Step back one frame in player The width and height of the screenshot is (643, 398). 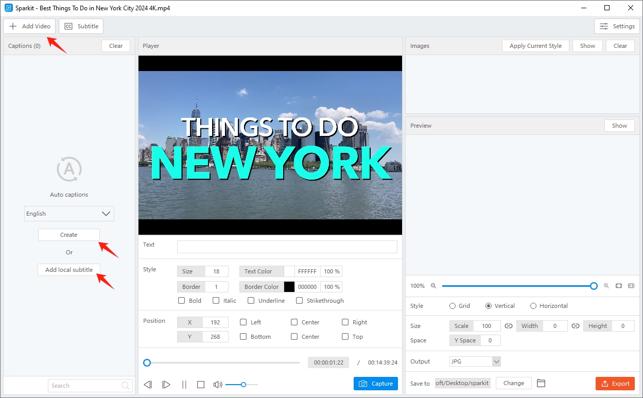click(x=148, y=385)
